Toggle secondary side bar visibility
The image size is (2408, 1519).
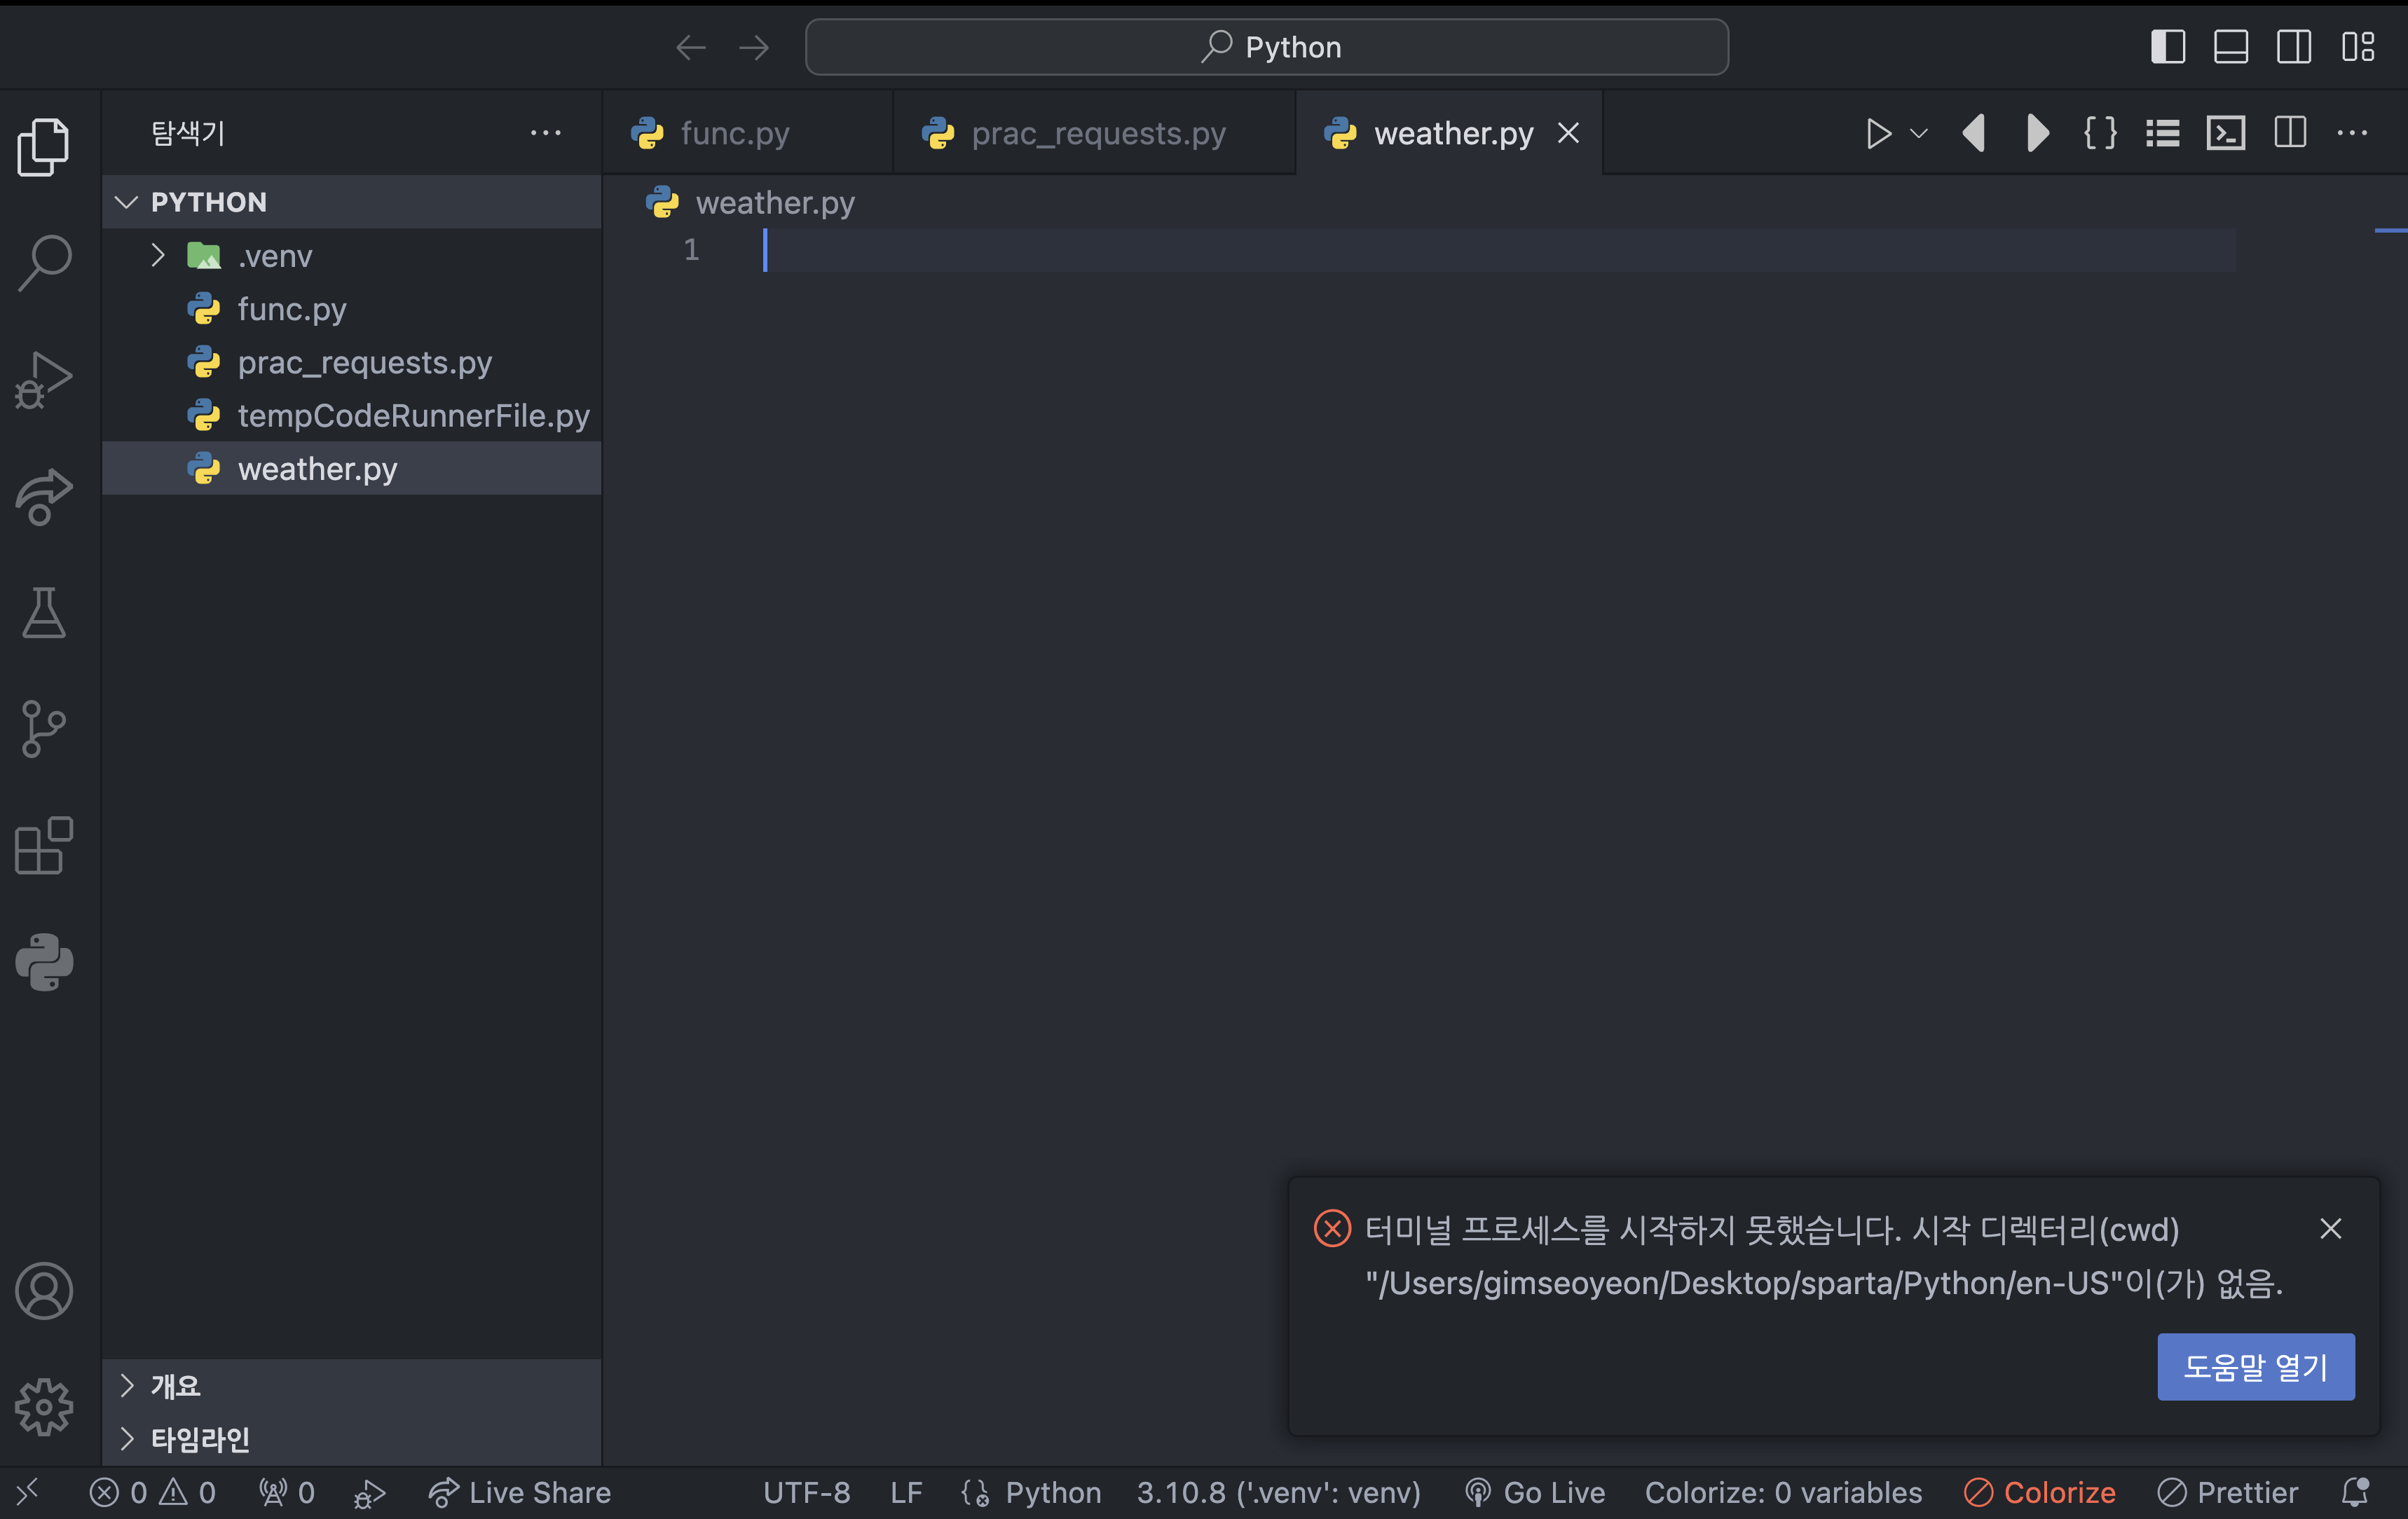[x=2293, y=47]
